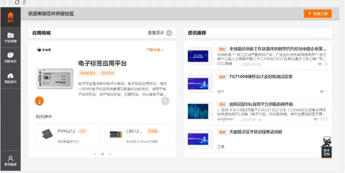Click the 相关硬件 label
The height and width of the screenshot is (173, 345).
point(44,117)
